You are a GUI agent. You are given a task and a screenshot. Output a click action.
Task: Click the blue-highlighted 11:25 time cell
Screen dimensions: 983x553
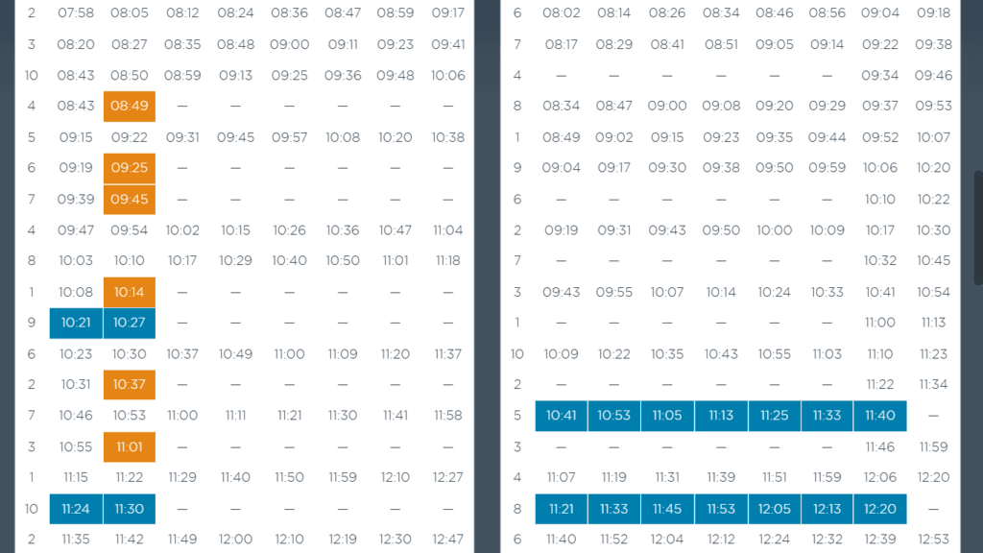775,416
